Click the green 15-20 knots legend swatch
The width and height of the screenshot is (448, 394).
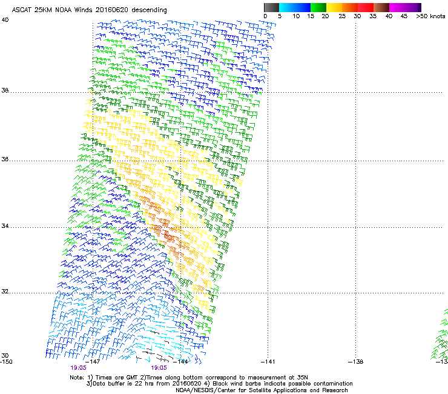318,7
